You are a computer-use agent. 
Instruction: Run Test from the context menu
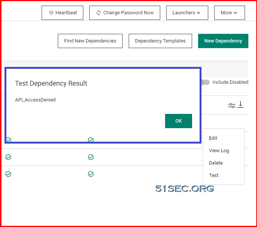[213, 175]
